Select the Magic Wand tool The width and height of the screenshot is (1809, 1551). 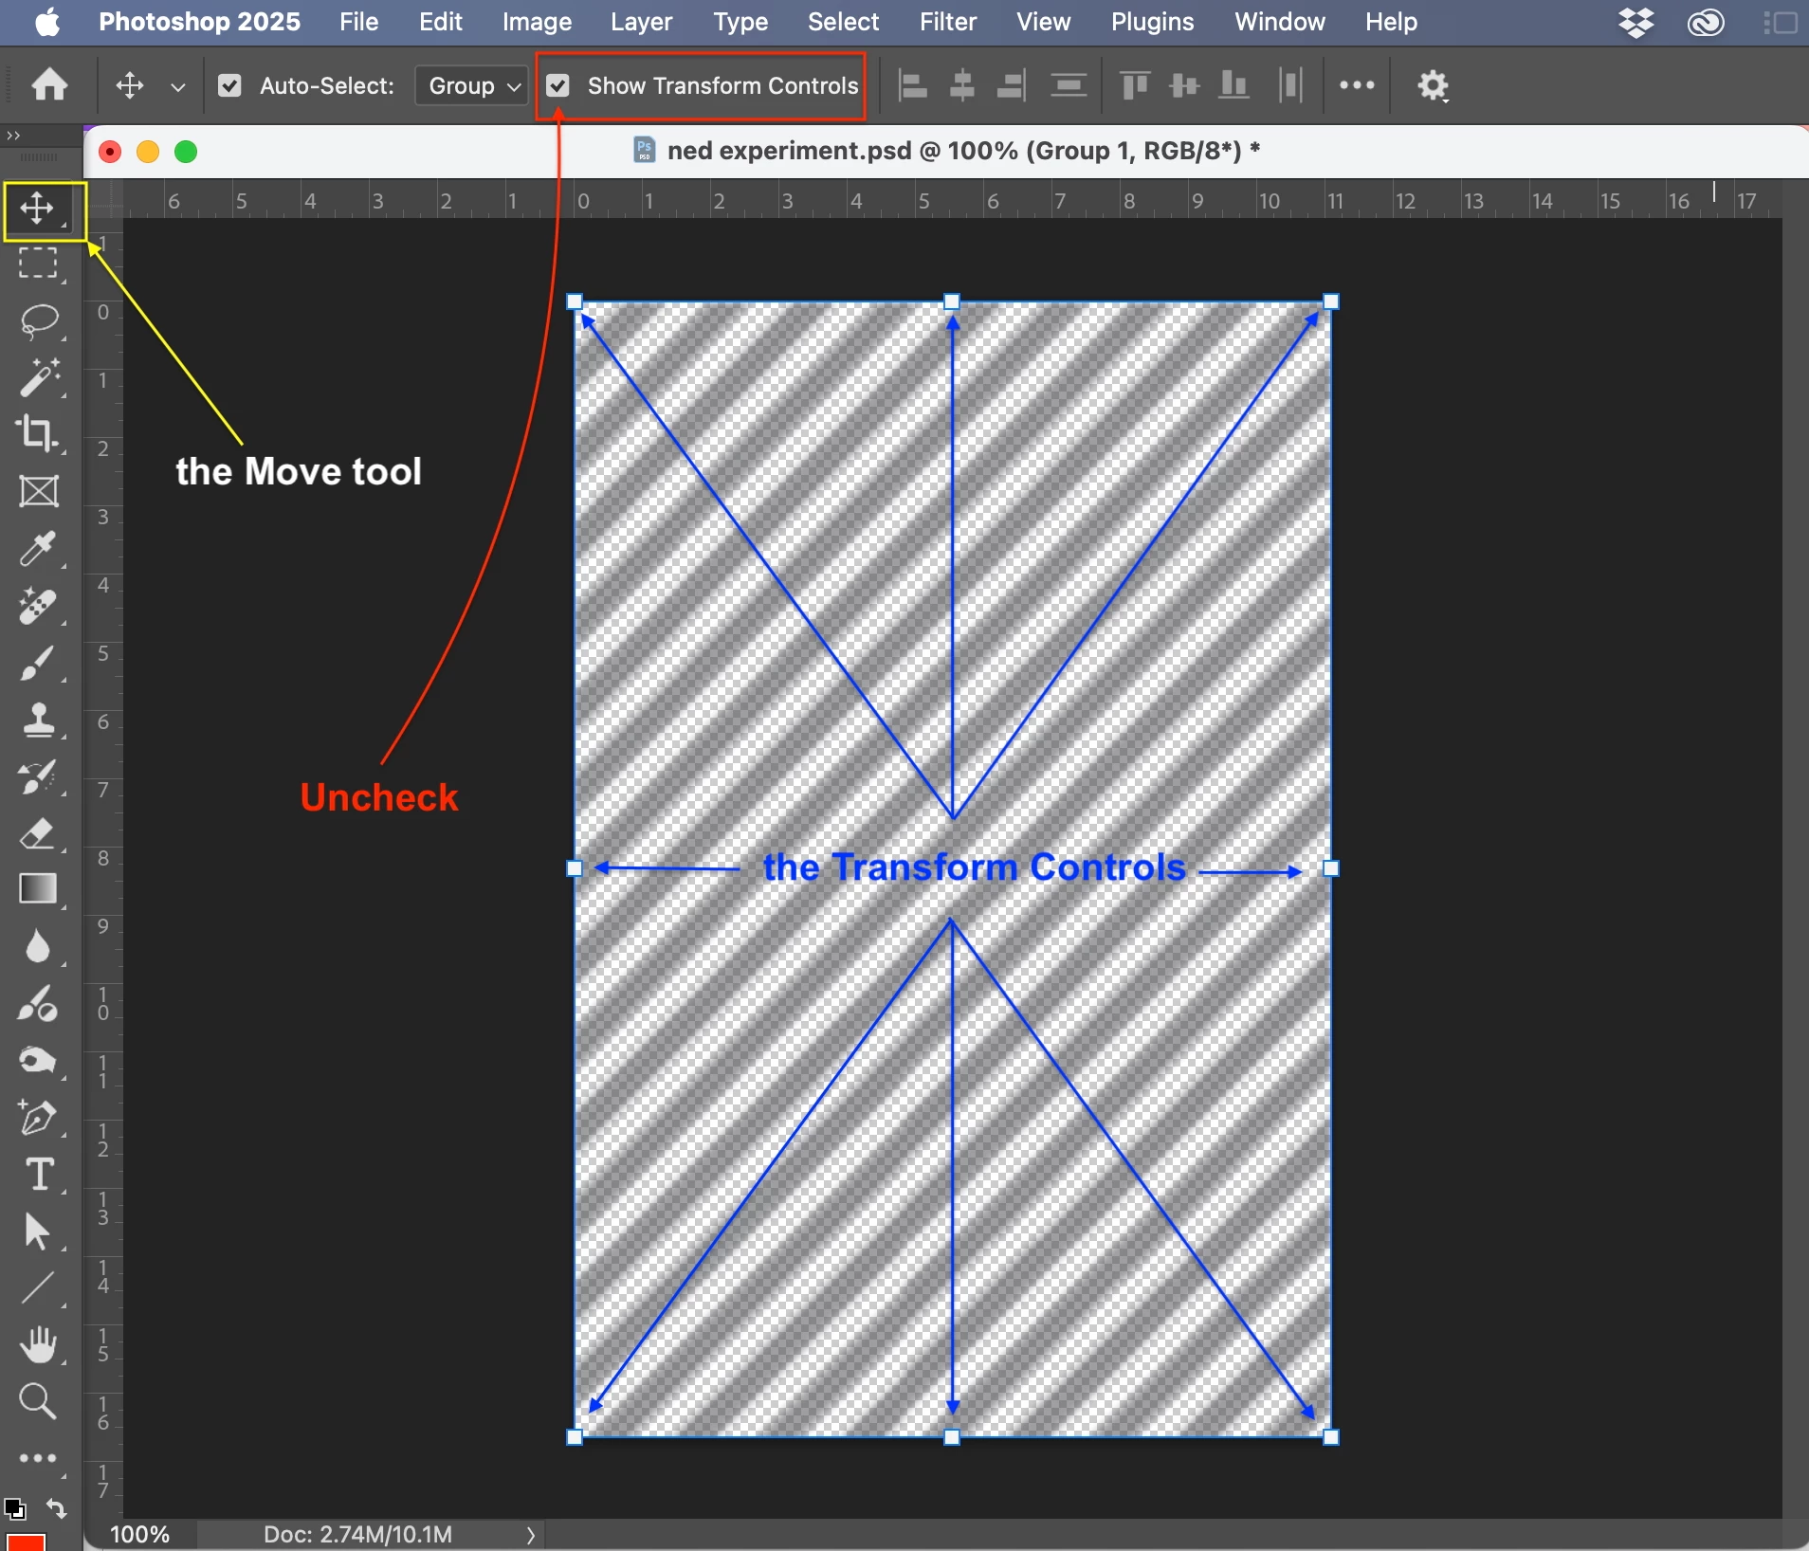38,377
